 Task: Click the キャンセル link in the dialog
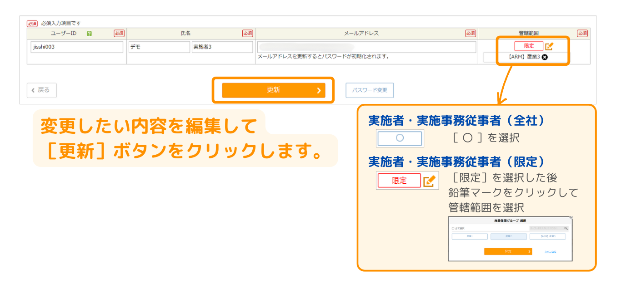550,251
